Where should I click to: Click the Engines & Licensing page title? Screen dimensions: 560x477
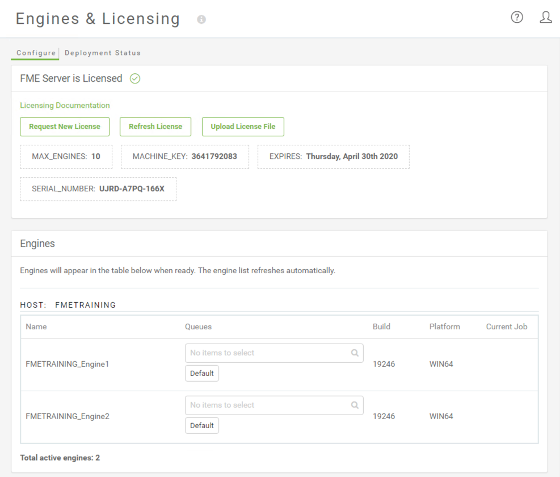coord(98,19)
